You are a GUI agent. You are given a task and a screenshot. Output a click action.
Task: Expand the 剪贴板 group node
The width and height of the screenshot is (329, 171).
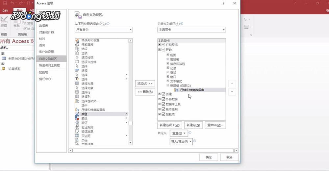[x=168, y=59]
